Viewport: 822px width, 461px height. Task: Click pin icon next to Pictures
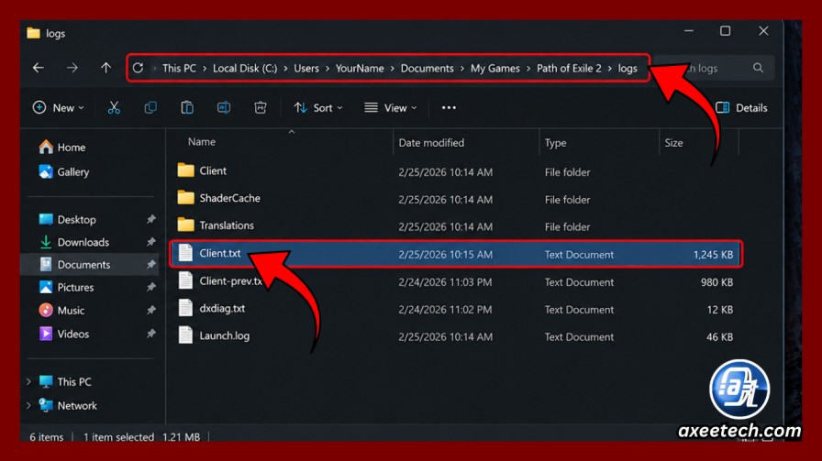(151, 287)
